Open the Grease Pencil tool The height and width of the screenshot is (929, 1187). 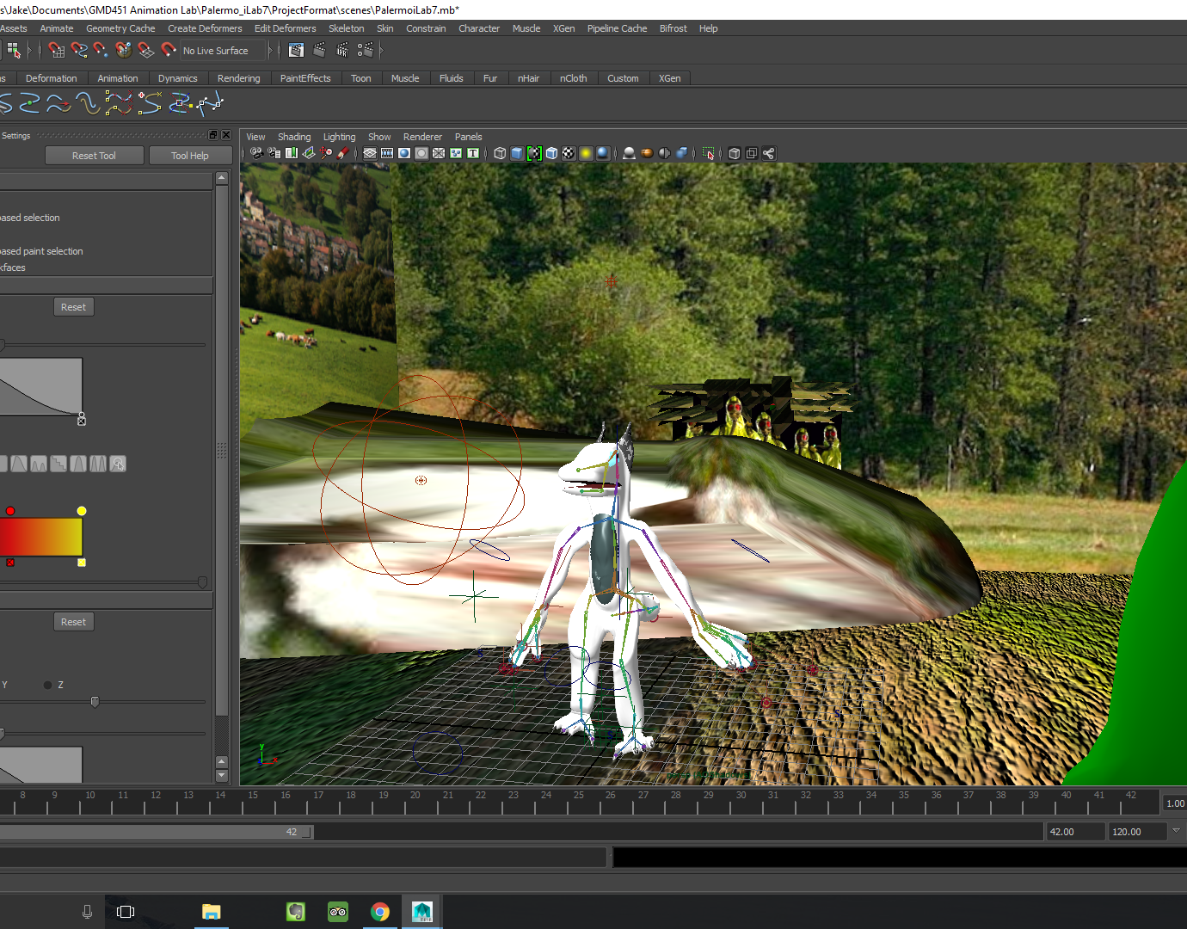click(x=343, y=153)
